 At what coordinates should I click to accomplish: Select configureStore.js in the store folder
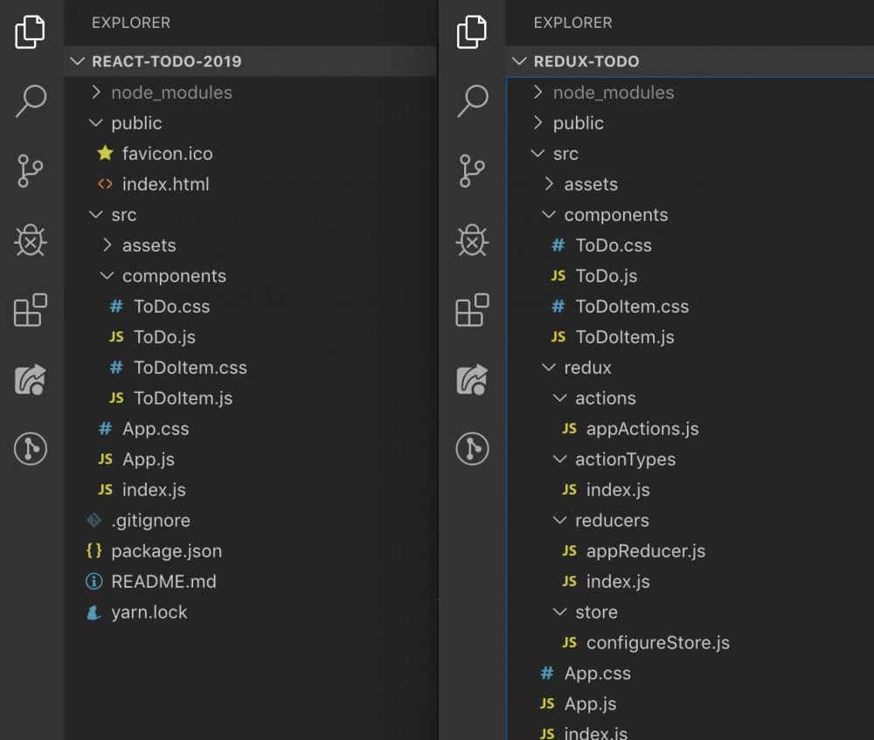(657, 643)
